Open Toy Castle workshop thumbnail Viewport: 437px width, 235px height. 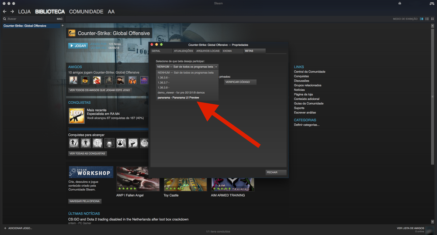[x=185, y=184]
